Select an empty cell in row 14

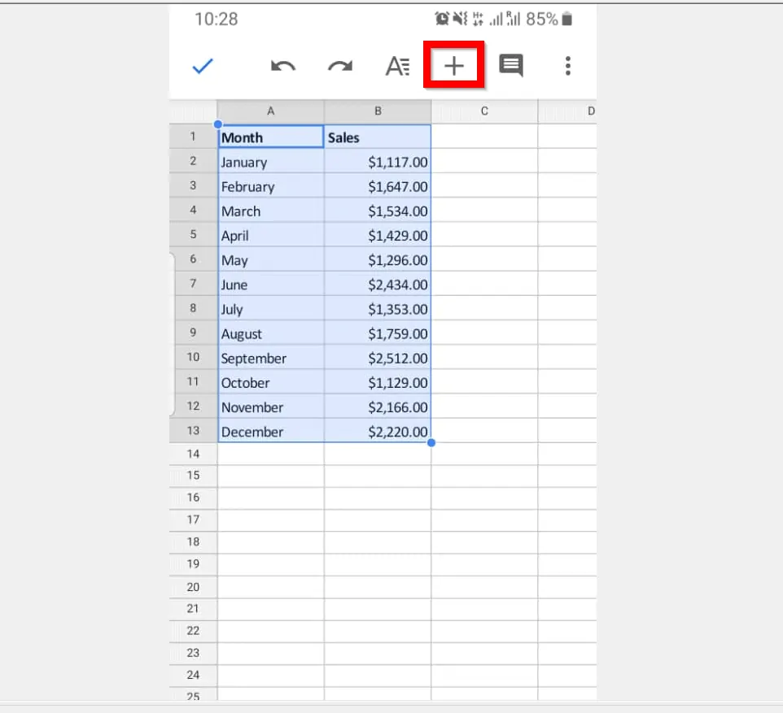(271, 454)
